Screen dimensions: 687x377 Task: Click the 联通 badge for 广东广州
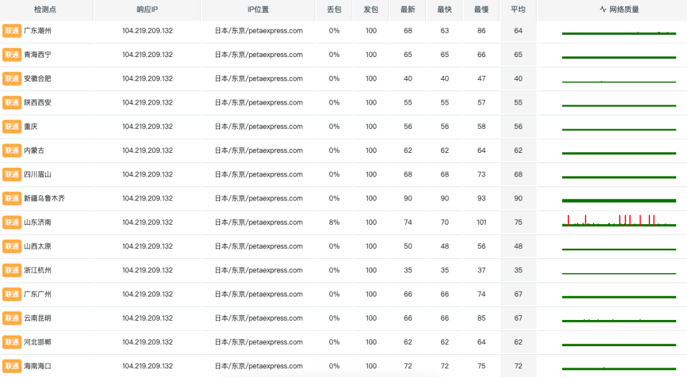pos(12,294)
